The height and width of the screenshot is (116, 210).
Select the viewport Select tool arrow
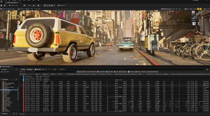click(x=4, y=9)
